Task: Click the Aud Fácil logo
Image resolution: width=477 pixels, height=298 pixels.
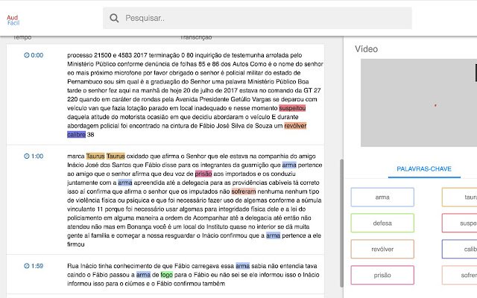Action: point(13,20)
